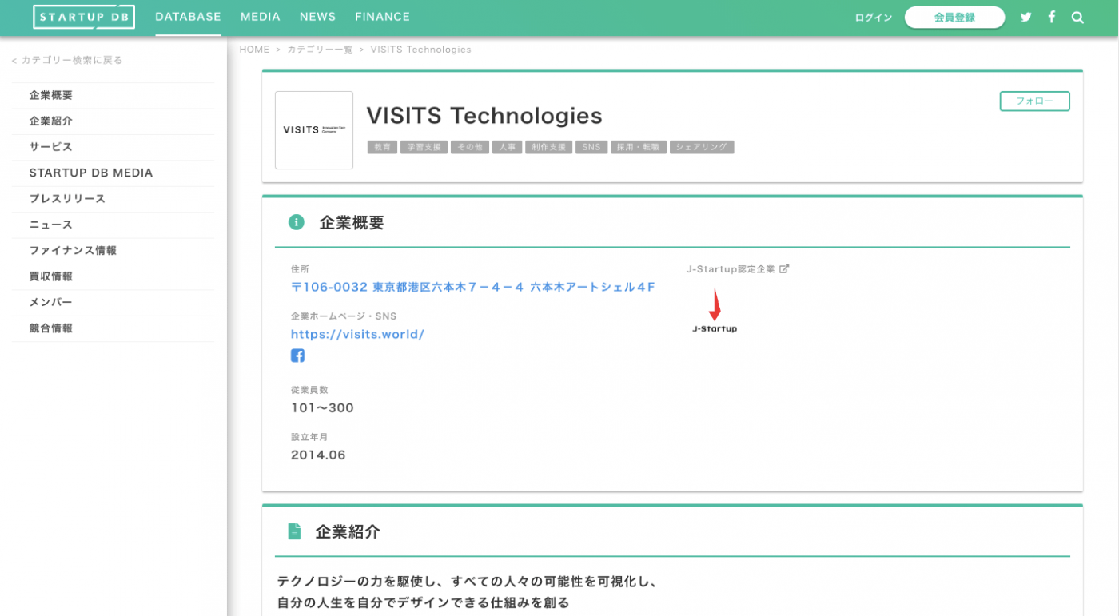This screenshot has width=1119, height=616.
Task: Click the employee count 101〜300
Action: pos(322,408)
